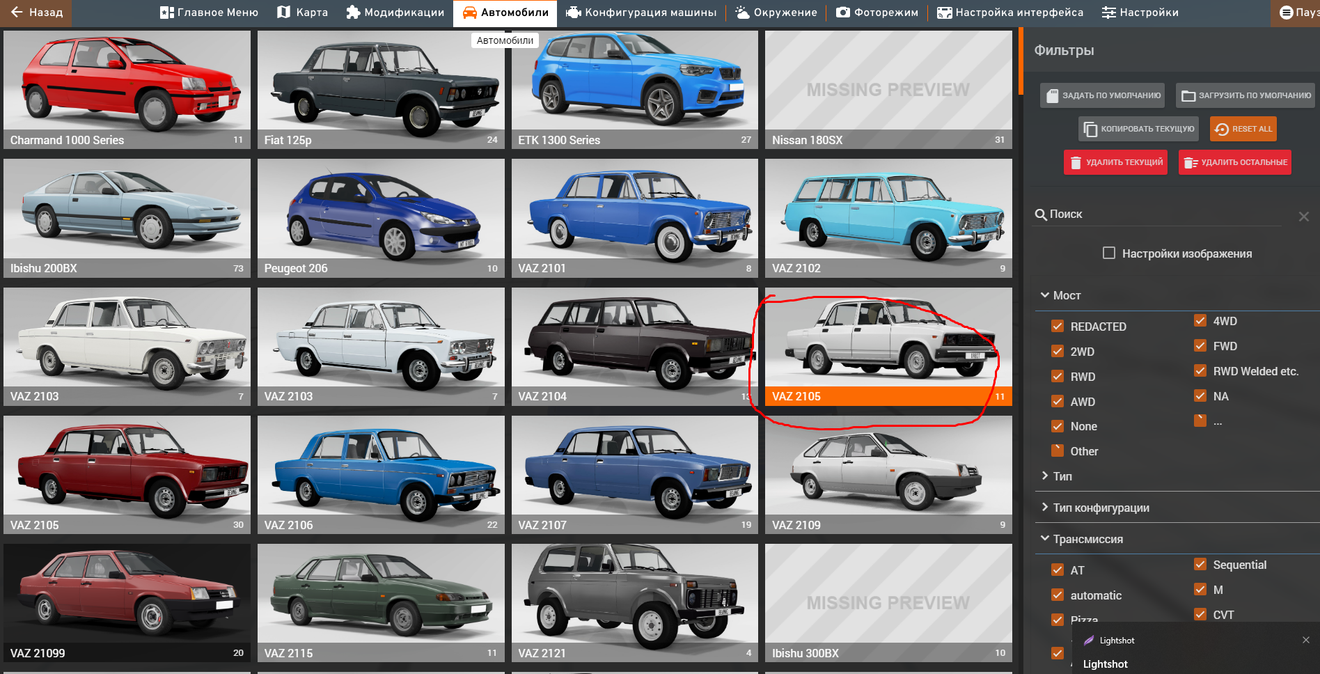Select the Fiat 125p car thumbnail
Image resolution: width=1320 pixels, height=674 pixels.
pyautogui.click(x=381, y=90)
